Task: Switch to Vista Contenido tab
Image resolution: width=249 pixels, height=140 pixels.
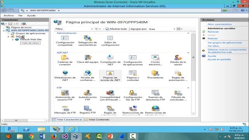Action: click(97, 119)
